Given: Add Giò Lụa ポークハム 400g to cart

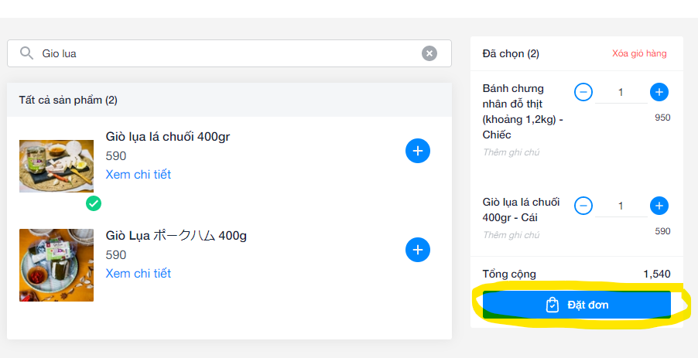Looking at the screenshot, I should (x=417, y=250).
